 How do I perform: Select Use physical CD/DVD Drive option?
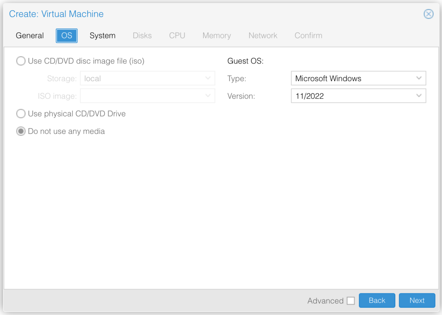point(21,114)
